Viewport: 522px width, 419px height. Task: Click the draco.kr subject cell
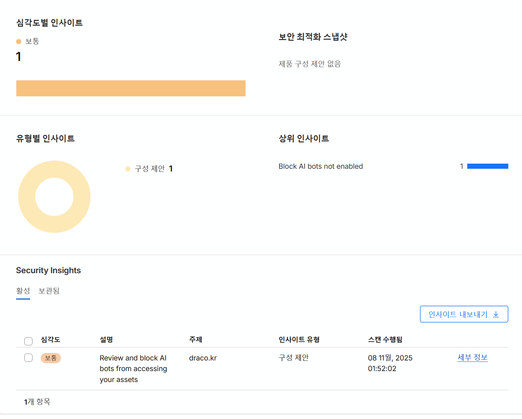pos(203,358)
